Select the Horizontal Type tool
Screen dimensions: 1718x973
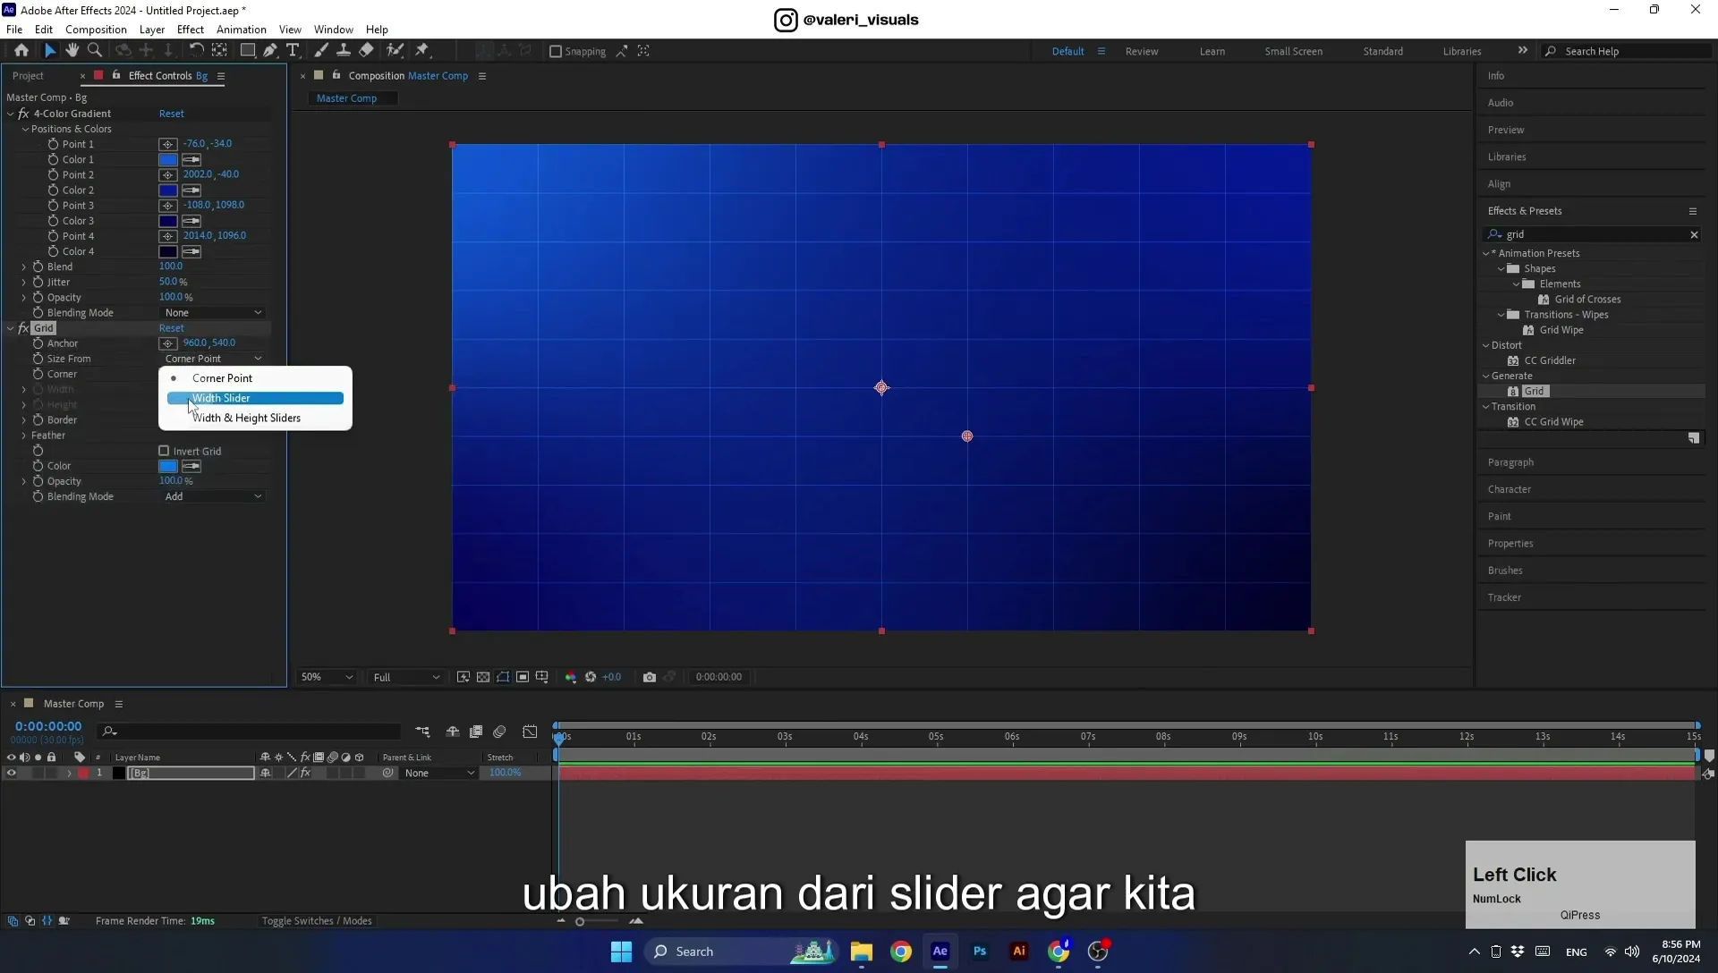click(293, 51)
